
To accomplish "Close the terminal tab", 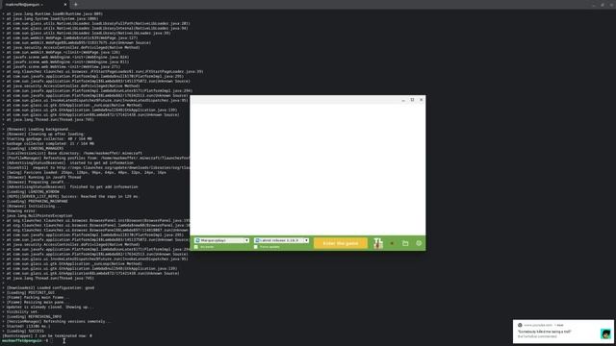I will [65, 4].
